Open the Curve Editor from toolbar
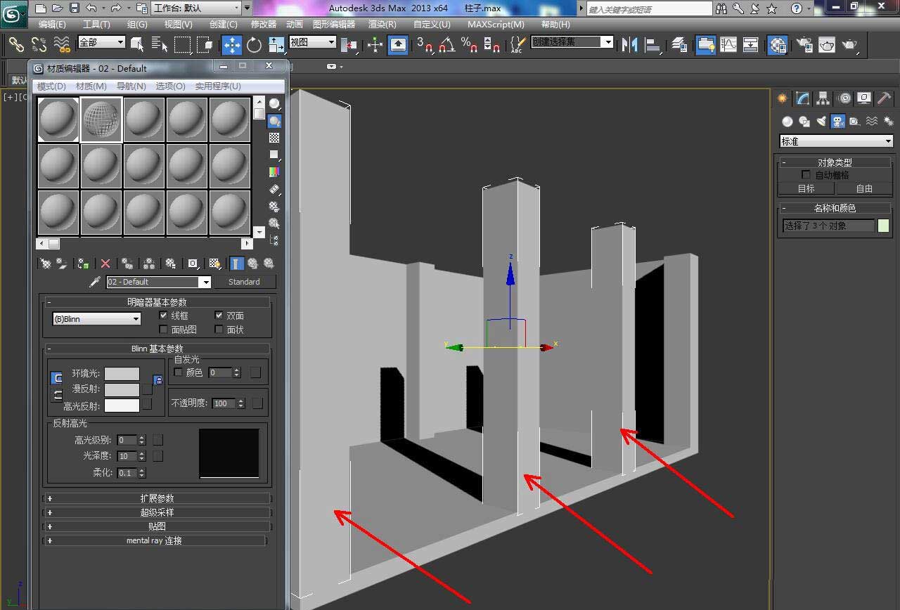The height and width of the screenshot is (610, 900). (x=728, y=45)
